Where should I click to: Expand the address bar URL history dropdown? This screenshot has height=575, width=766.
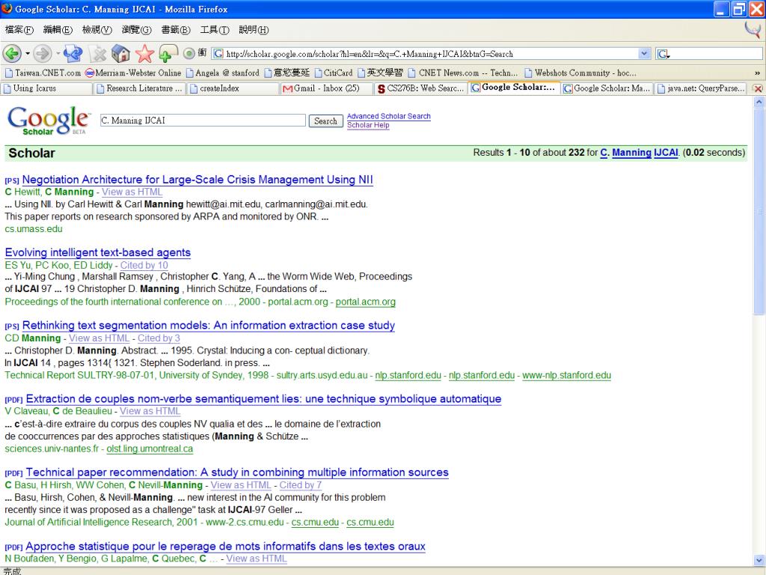tap(644, 54)
